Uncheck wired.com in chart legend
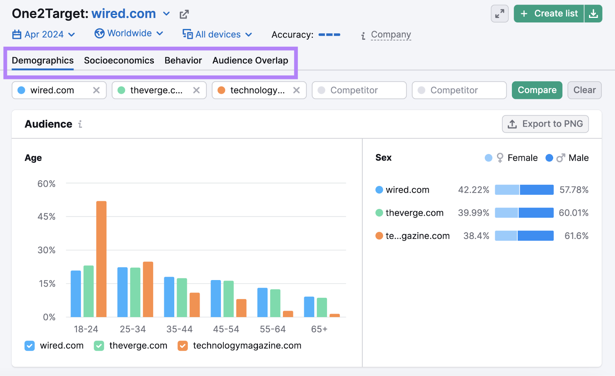This screenshot has width=615, height=376. (30, 346)
